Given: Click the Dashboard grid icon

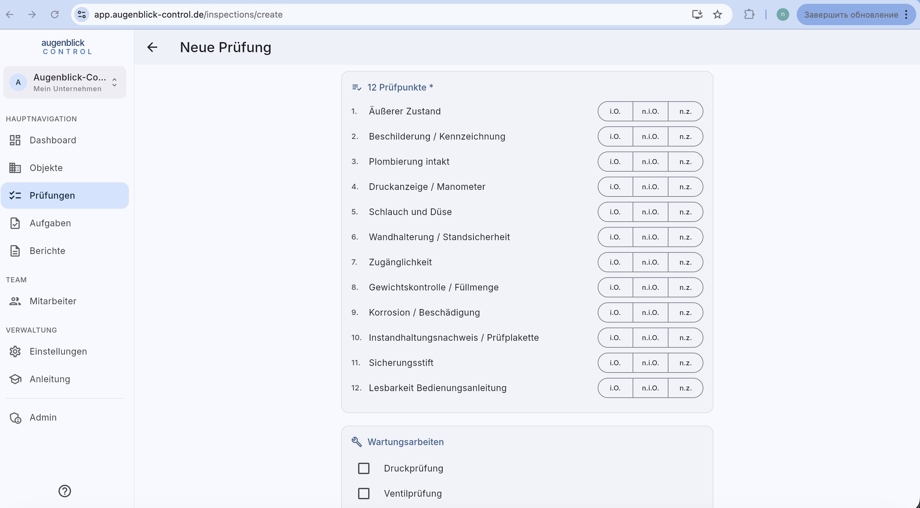Looking at the screenshot, I should (15, 140).
